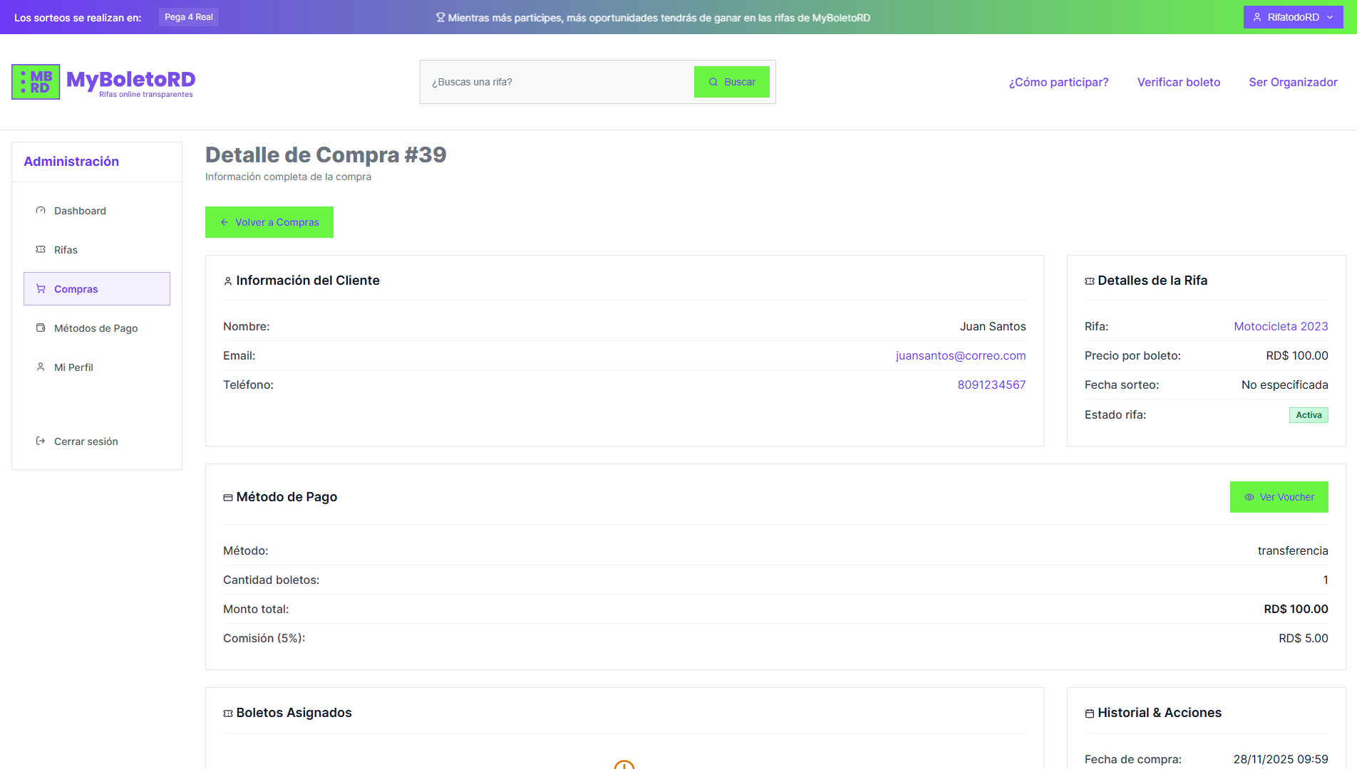Click the Compras shopping cart icon
Viewport: 1357px width, 769px height.
click(x=41, y=289)
